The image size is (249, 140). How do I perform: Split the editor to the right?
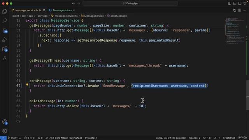[240, 10]
